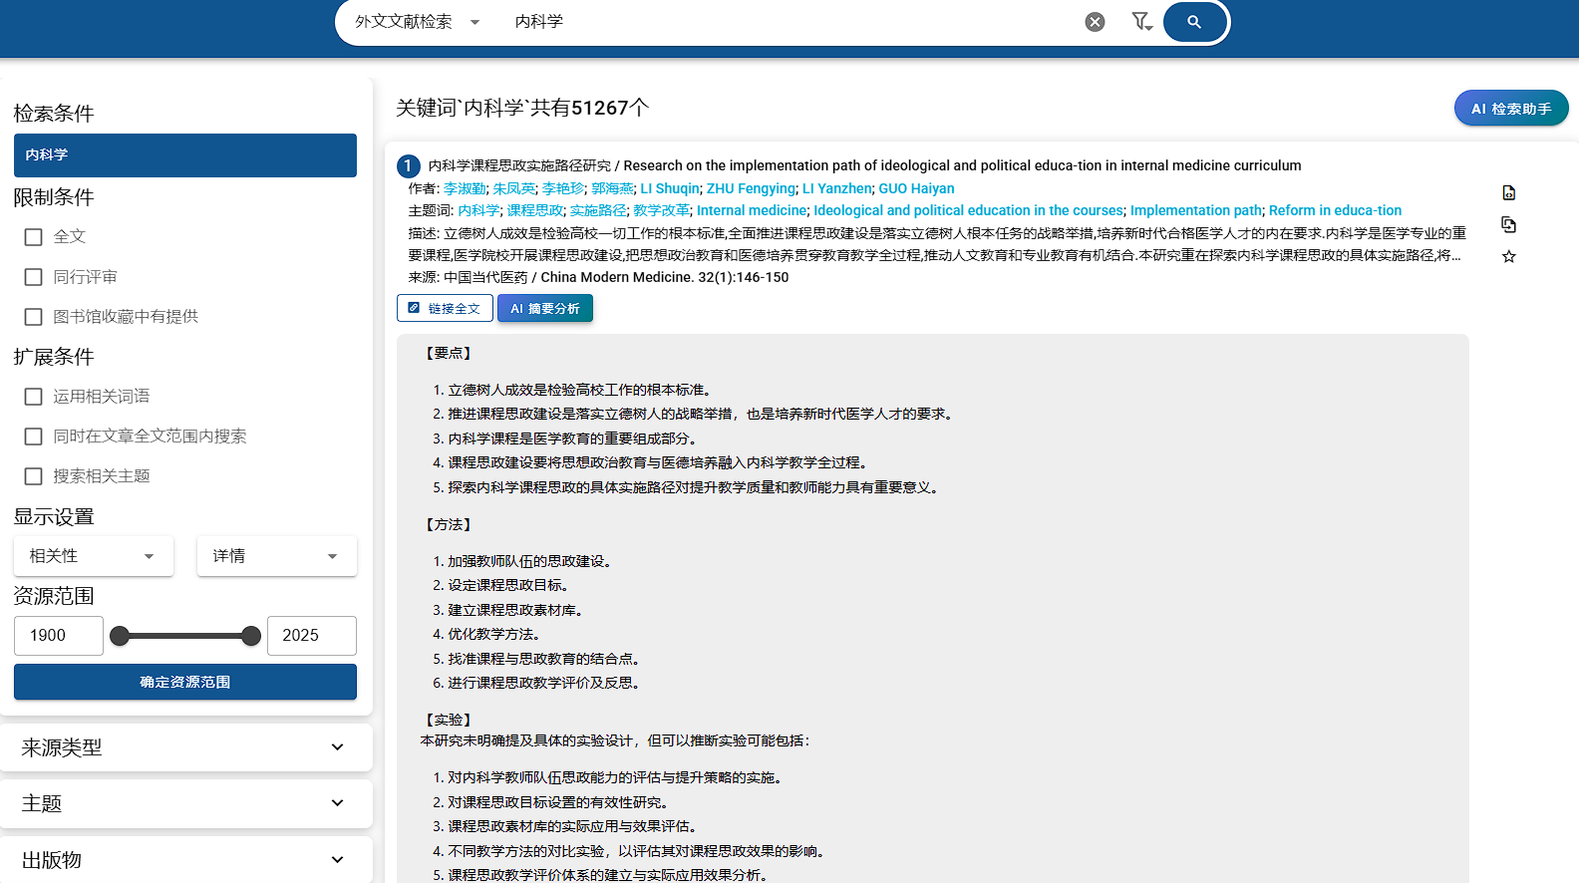Click the right handle of year range slider
This screenshot has height=883, width=1579.
coord(251,636)
